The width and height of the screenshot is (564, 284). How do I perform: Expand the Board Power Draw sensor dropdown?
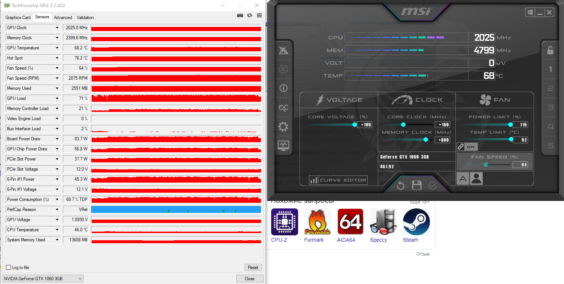(x=57, y=139)
